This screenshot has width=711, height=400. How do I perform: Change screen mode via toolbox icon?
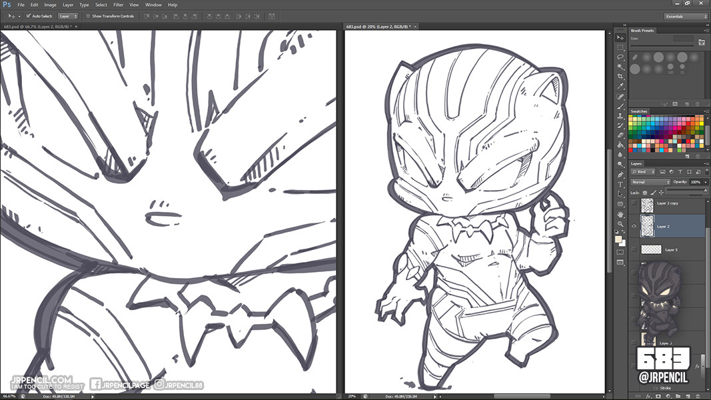click(x=620, y=262)
